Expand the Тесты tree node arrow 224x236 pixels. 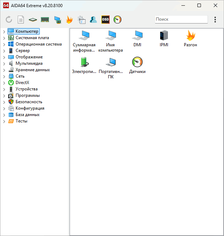coord(4,121)
